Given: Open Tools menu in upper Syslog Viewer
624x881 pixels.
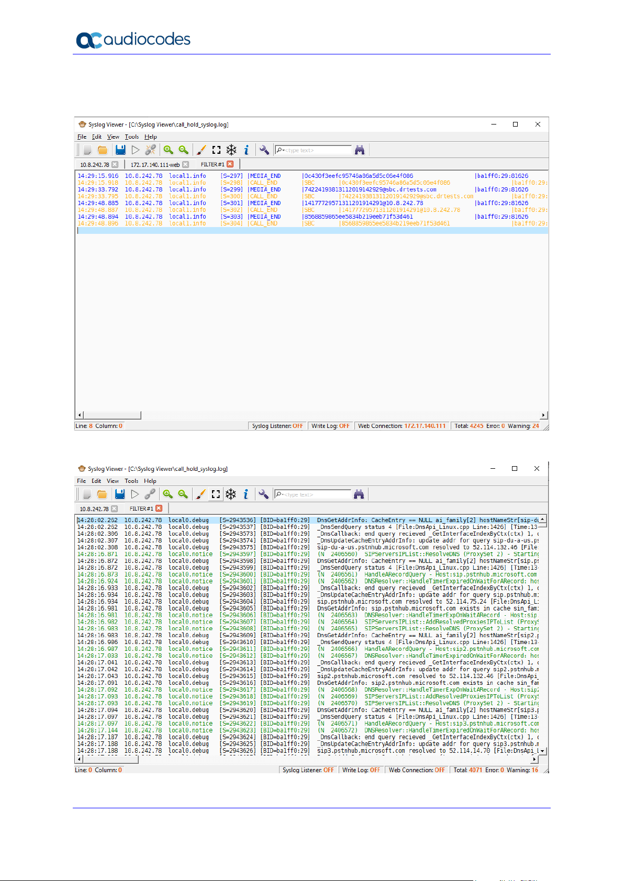Looking at the screenshot, I should point(132,137).
